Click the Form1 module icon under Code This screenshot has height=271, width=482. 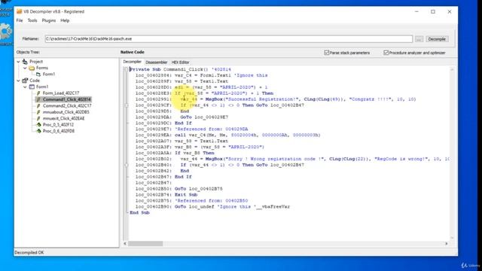(32, 87)
